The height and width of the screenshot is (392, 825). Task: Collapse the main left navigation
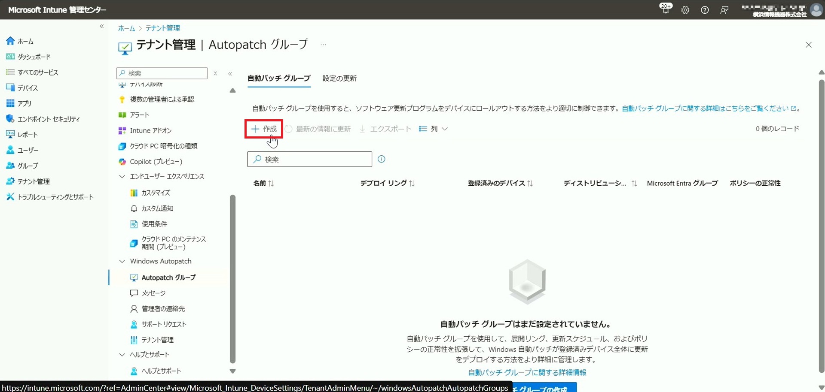(x=102, y=27)
